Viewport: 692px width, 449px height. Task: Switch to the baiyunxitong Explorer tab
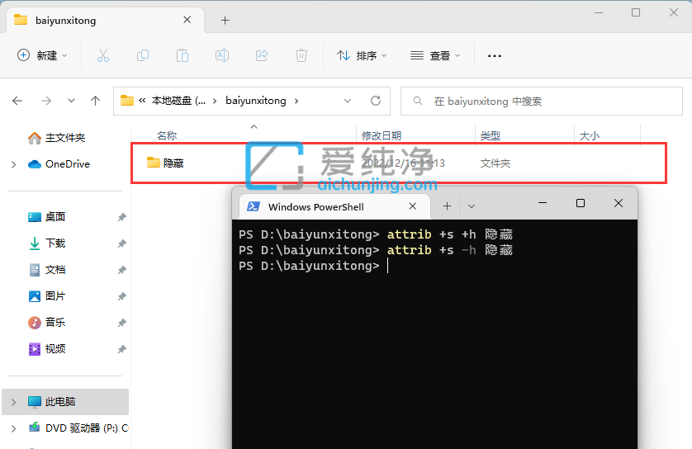(x=105, y=21)
